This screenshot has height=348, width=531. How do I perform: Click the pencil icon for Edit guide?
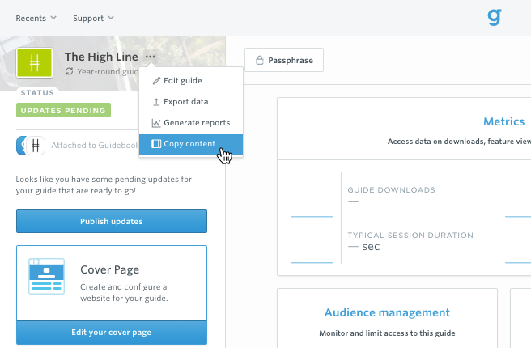156,81
